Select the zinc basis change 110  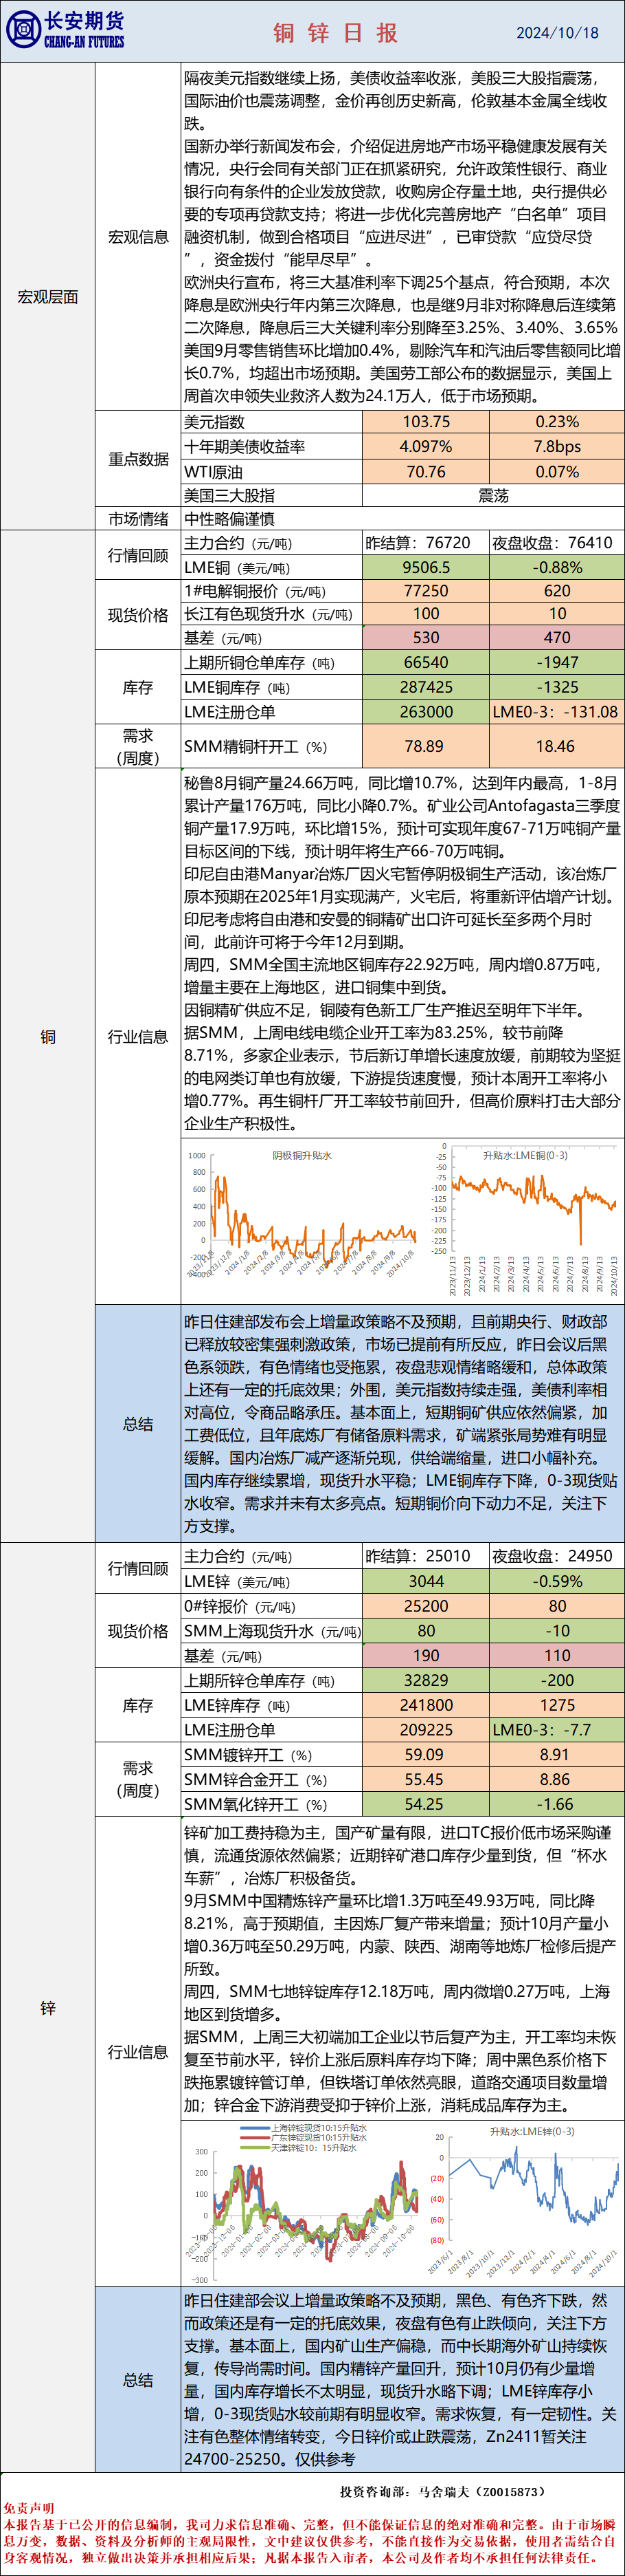pyautogui.click(x=557, y=1656)
